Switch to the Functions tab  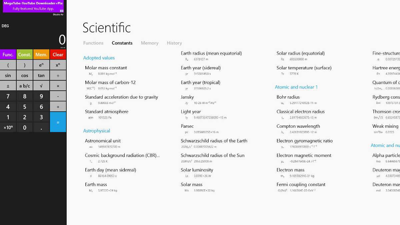(93, 43)
